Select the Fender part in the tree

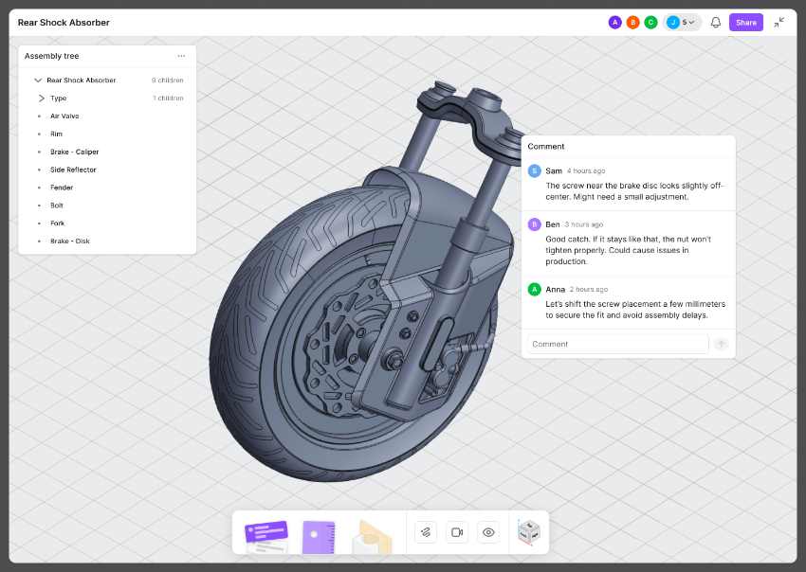coord(62,188)
